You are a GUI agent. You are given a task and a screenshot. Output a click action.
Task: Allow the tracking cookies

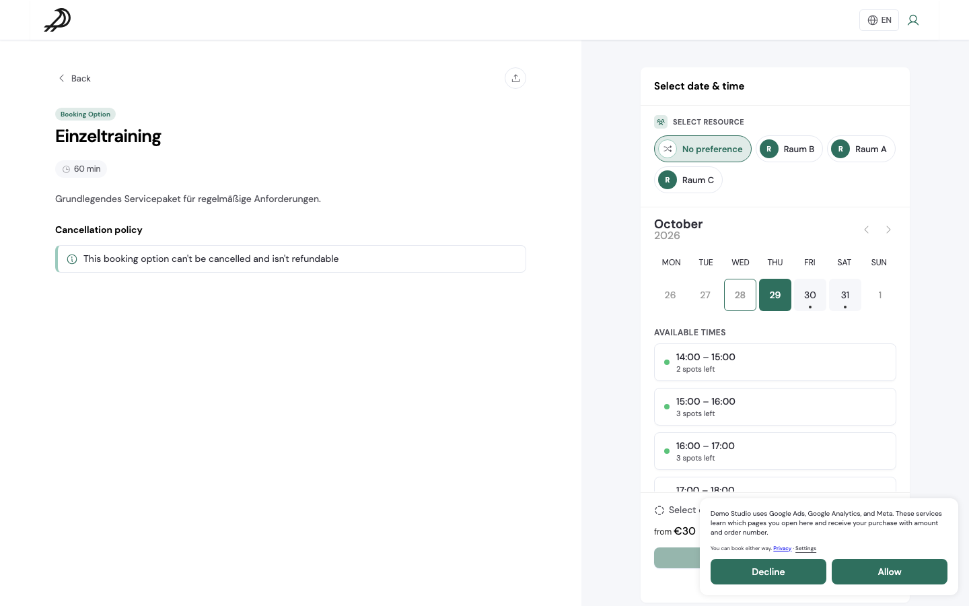(x=890, y=572)
